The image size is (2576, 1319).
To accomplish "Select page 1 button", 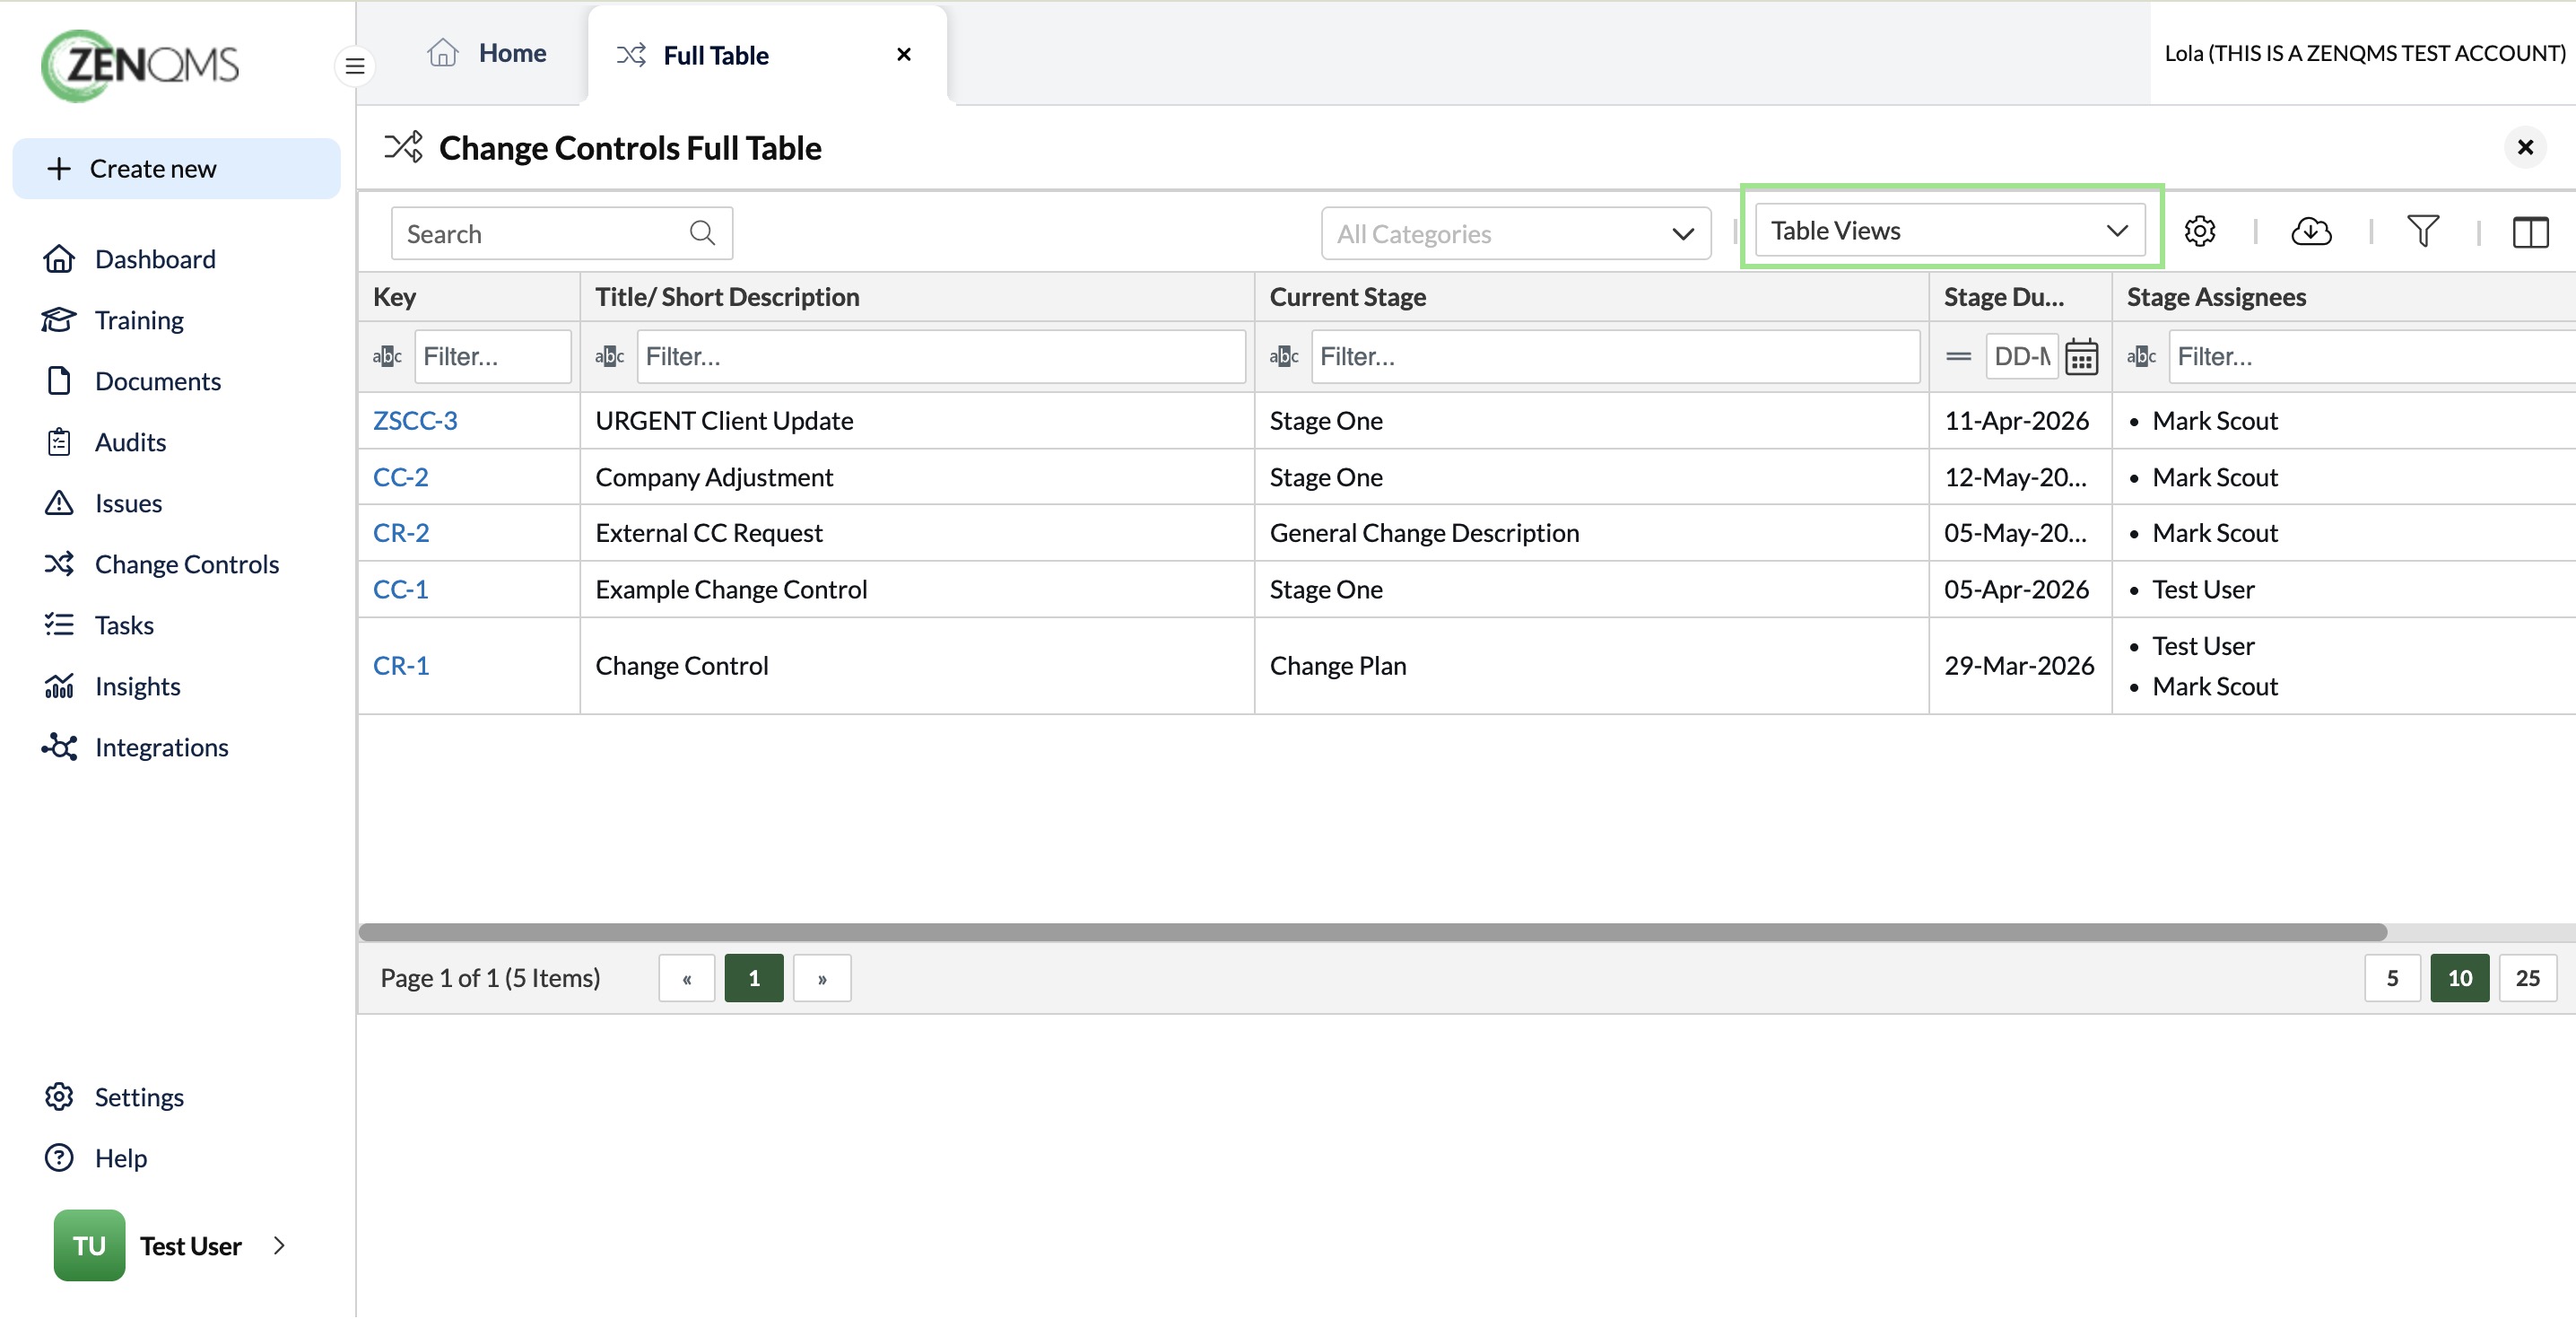I will tap(753, 978).
